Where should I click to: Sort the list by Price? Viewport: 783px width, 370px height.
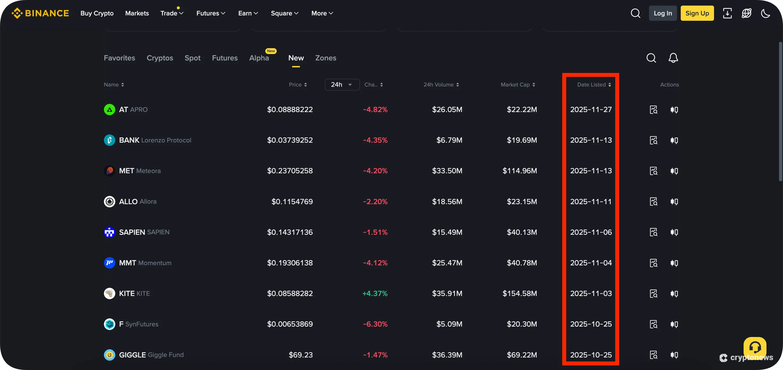click(298, 84)
